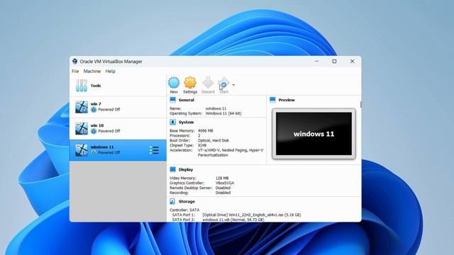
Task: Click the Discard toolbar icon
Action: tap(208, 83)
